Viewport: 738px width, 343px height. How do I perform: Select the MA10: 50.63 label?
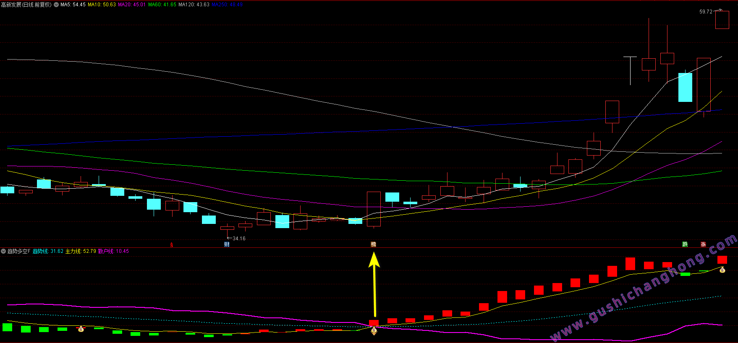[102, 5]
